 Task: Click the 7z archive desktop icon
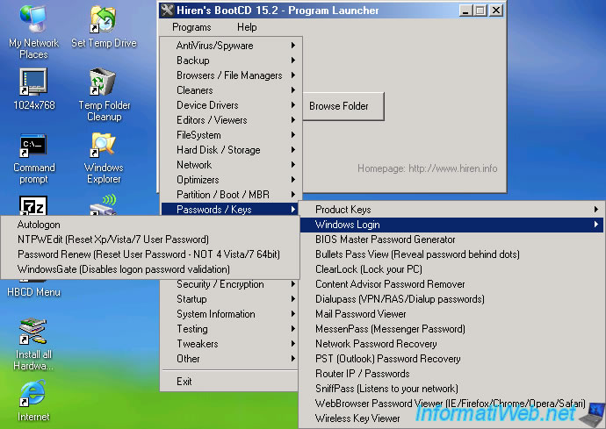[33, 205]
